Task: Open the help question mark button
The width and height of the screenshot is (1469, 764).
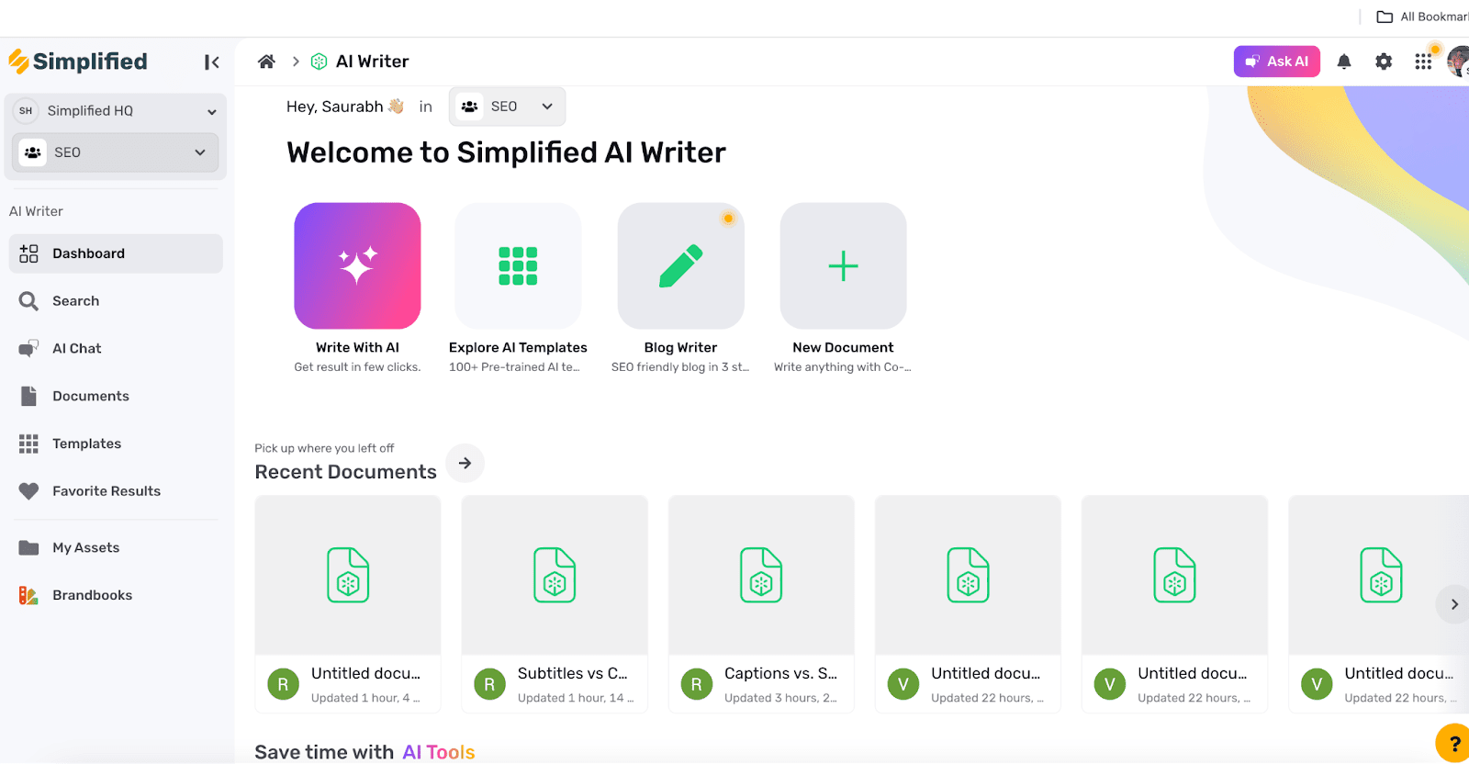Action: 1453,744
